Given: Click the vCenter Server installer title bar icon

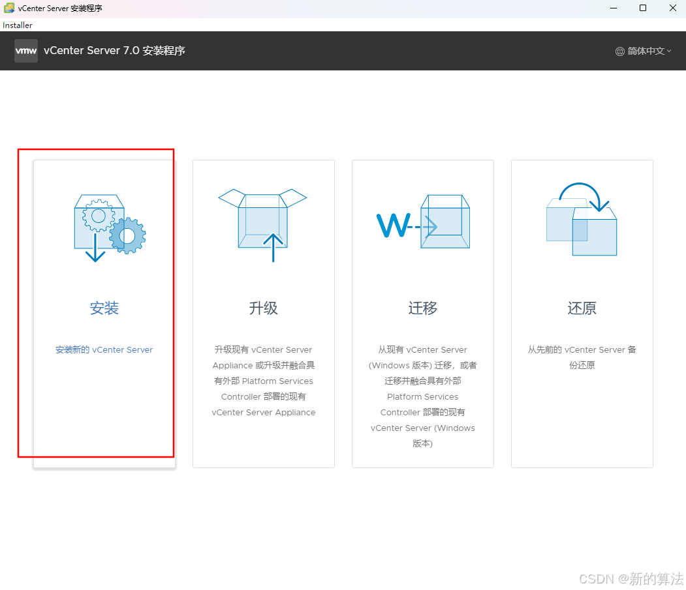Looking at the screenshot, I should tap(8, 8).
